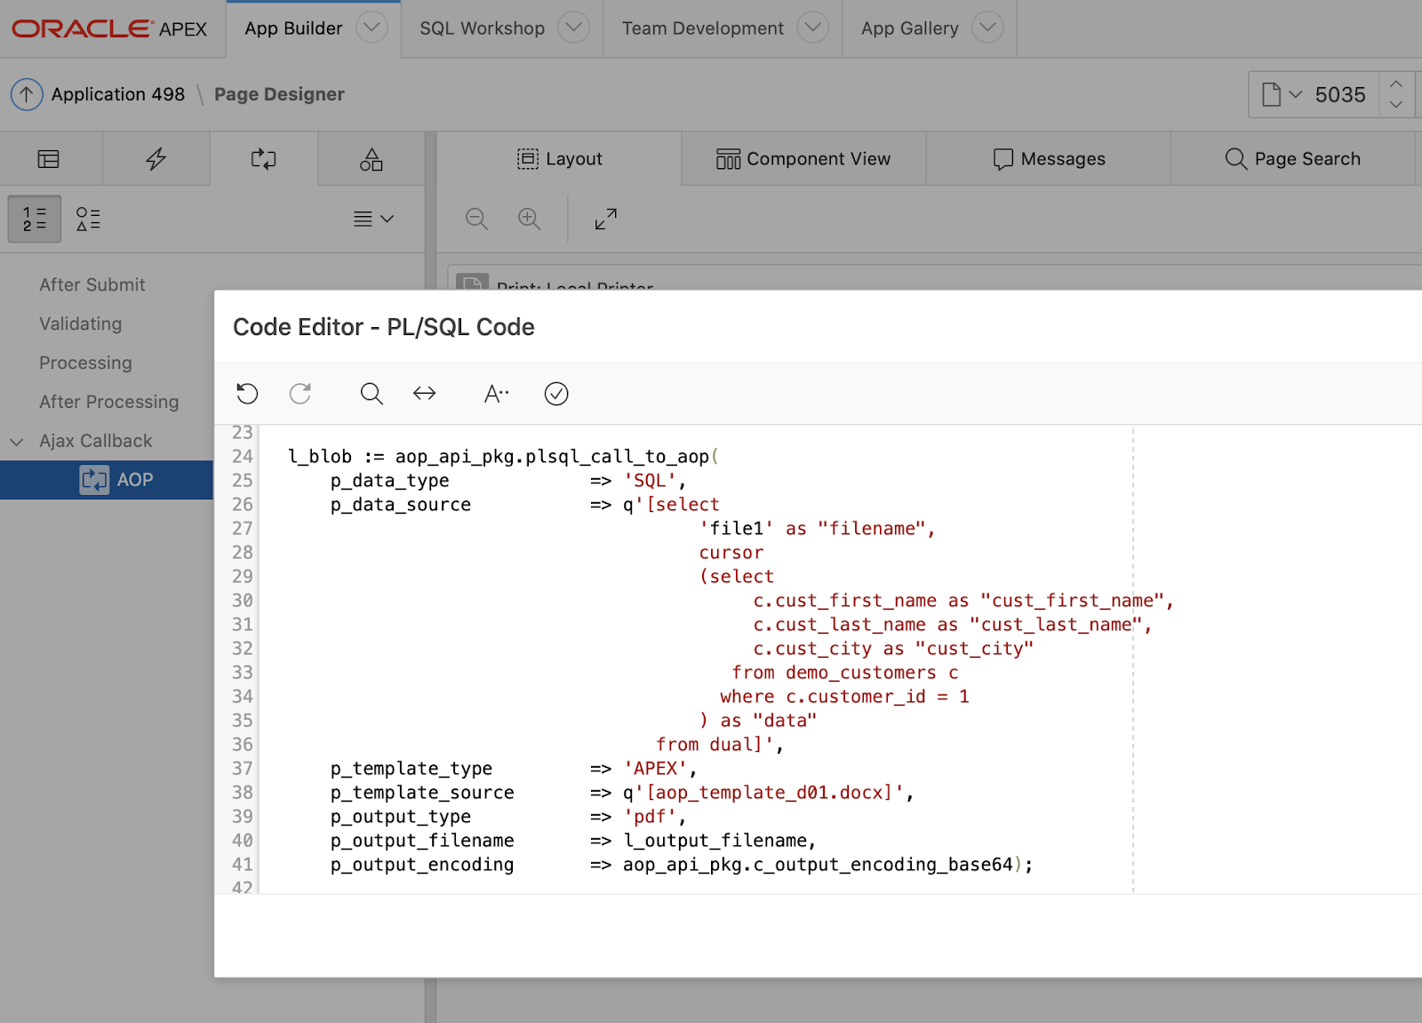Switch to the Shared Components shapes tab
The width and height of the screenshot is (1422, 1023).
click(x=371, y=159)
